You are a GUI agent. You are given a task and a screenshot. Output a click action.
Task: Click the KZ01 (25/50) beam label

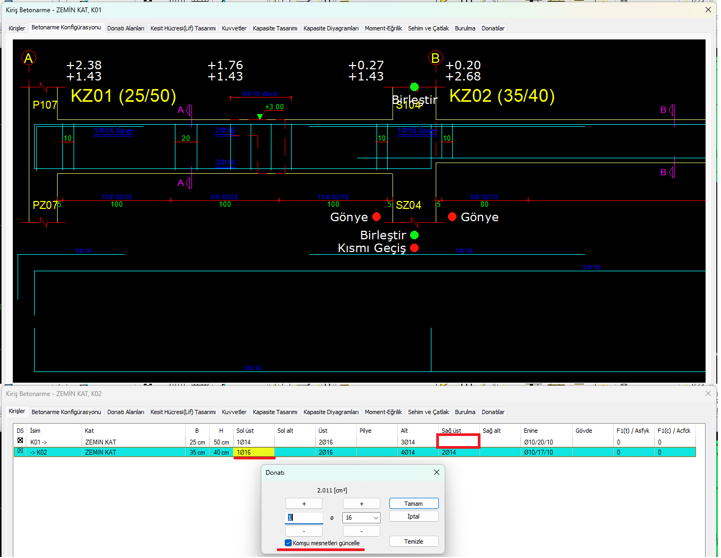pos(123,96)
